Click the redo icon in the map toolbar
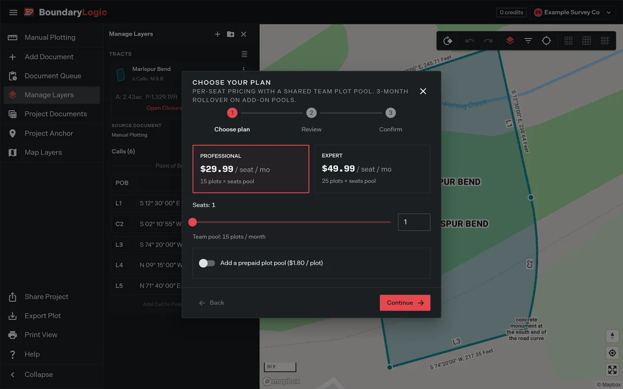 [x=488, y=41]
